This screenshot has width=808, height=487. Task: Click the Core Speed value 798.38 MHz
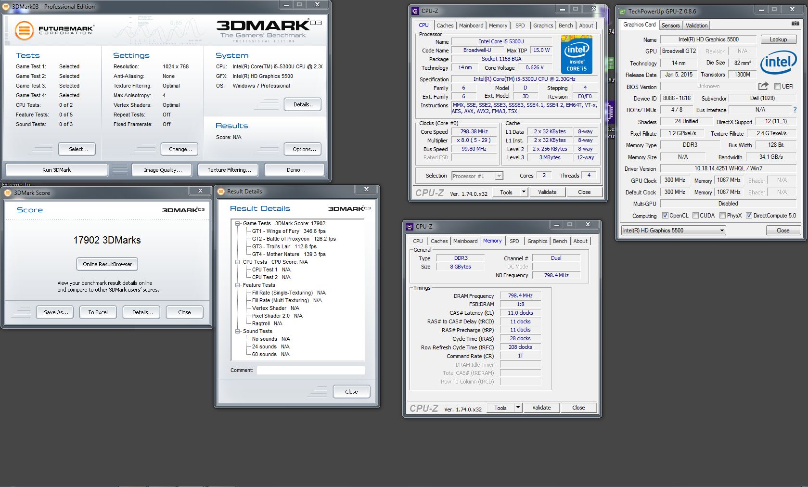coord(474,131)
